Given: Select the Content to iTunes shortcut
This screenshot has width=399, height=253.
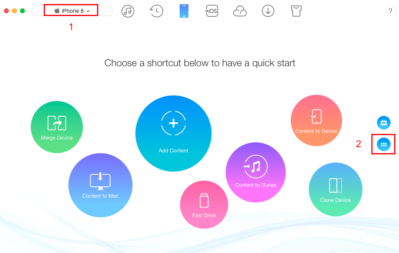Looking at the screenshot, I should (255, 172).
